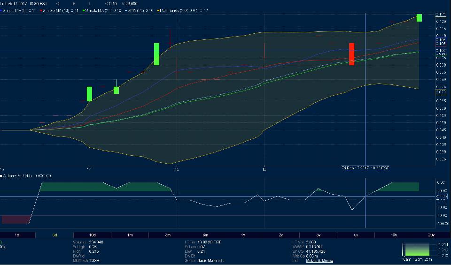Switch to the 5d time range
The height and width of the screenshot is (265, 451).
[x=55, y=235]
